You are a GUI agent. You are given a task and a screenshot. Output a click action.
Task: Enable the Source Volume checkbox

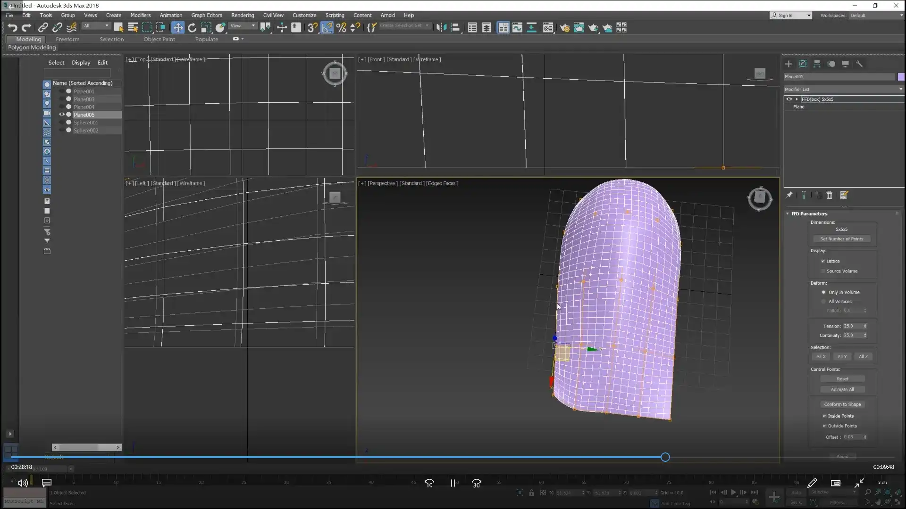pos(823,271)
